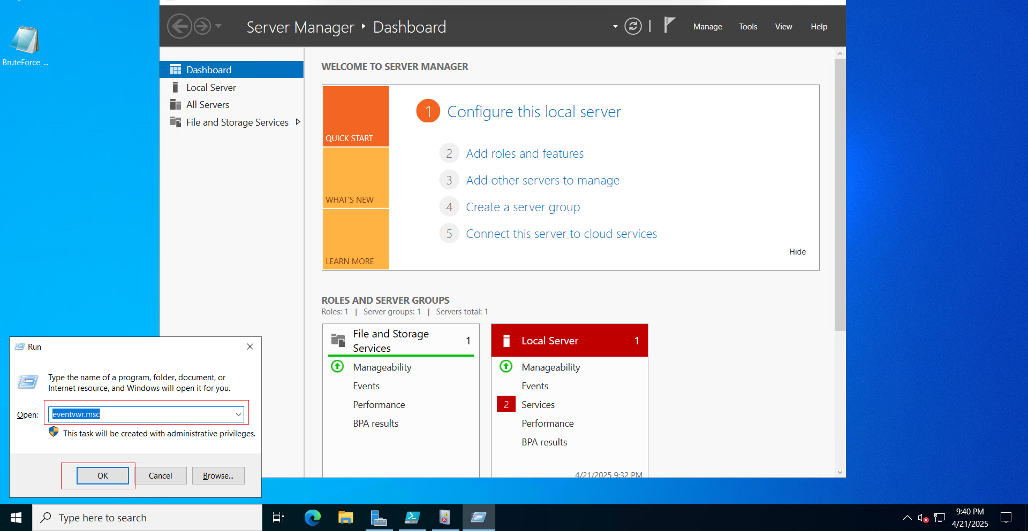This screenshot has width=1028, height=531.
Task: Click the muted volume tray icon
Action: [923, 518]
